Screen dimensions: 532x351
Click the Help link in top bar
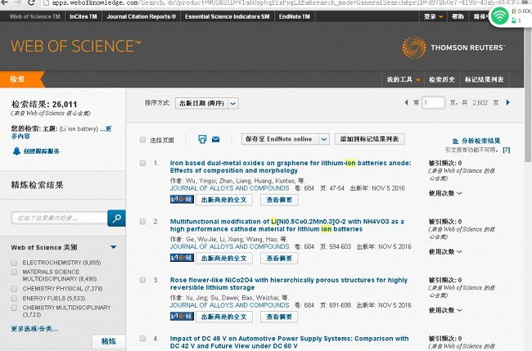click(x=458, y=16)
